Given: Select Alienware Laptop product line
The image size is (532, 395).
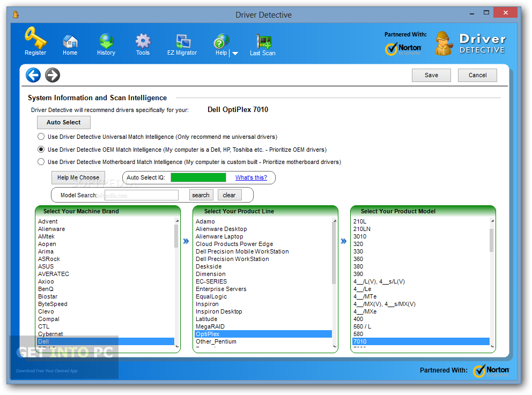Looking at the screenshot, I should (219, 236).
